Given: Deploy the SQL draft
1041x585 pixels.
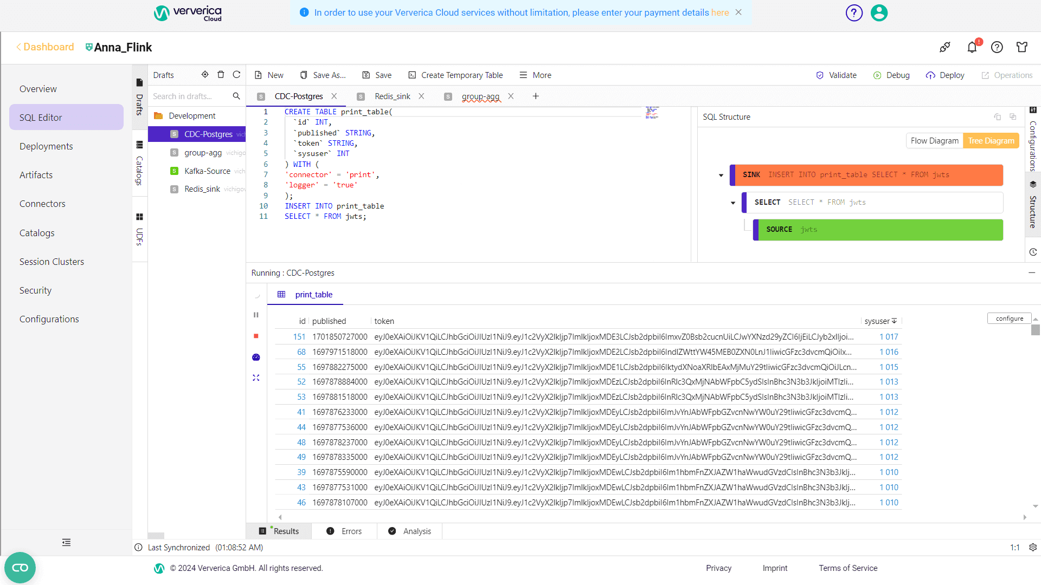Looking at the screenshot, I should click(945, 75).
